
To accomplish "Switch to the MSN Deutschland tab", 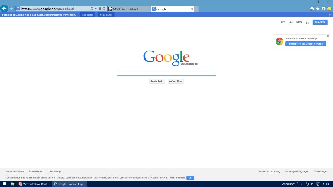I will (x=129, y=9).
